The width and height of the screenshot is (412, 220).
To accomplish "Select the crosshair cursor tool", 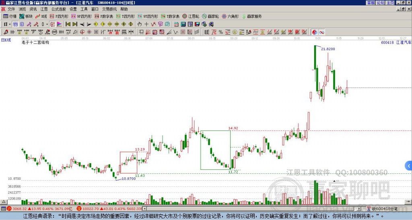I will [x=146, y=24].
